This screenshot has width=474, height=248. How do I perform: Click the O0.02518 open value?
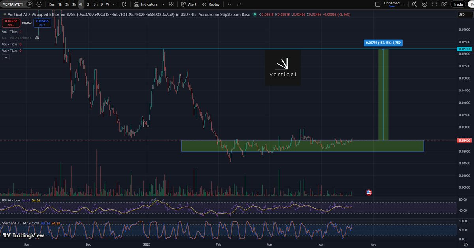[x=267, y=15]
